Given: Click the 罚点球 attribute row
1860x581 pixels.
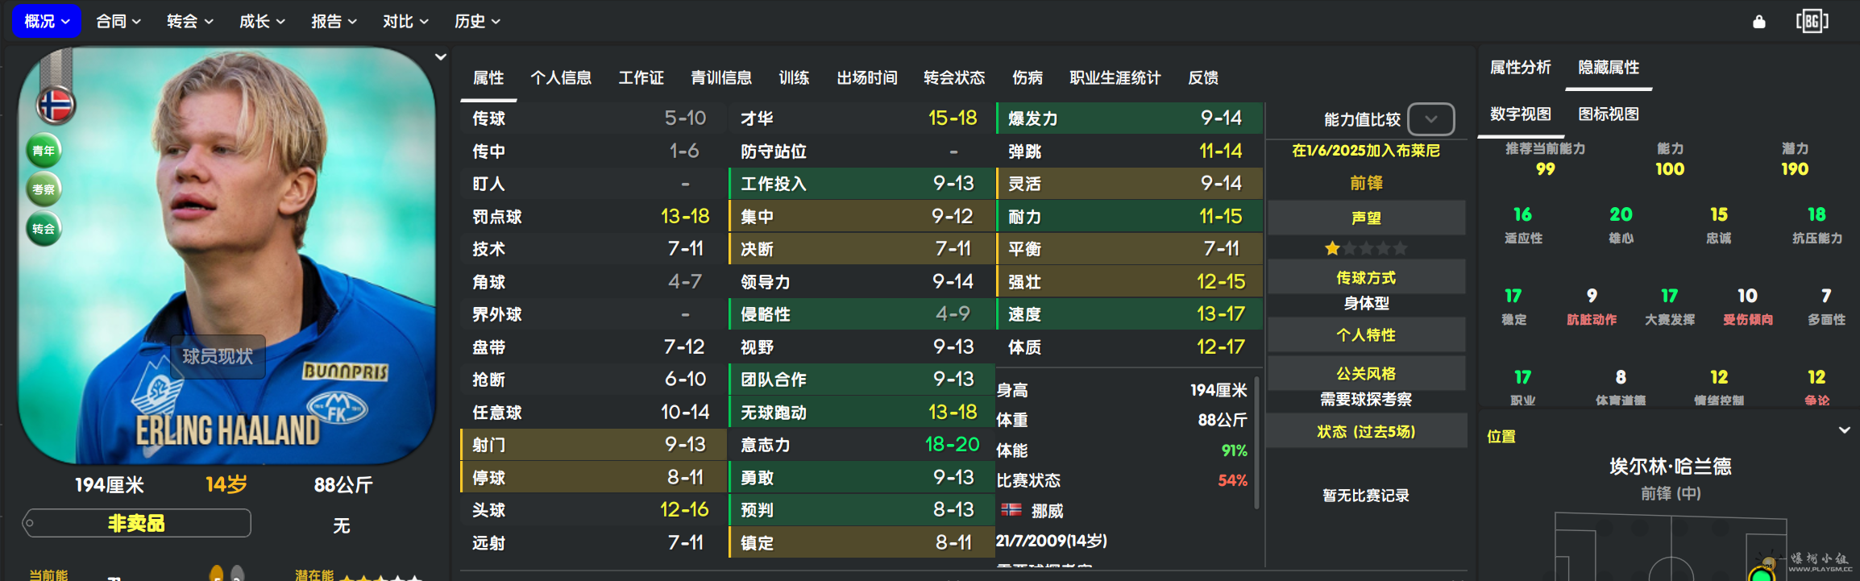Looking at the screenshot, I should tap(593, 217).
